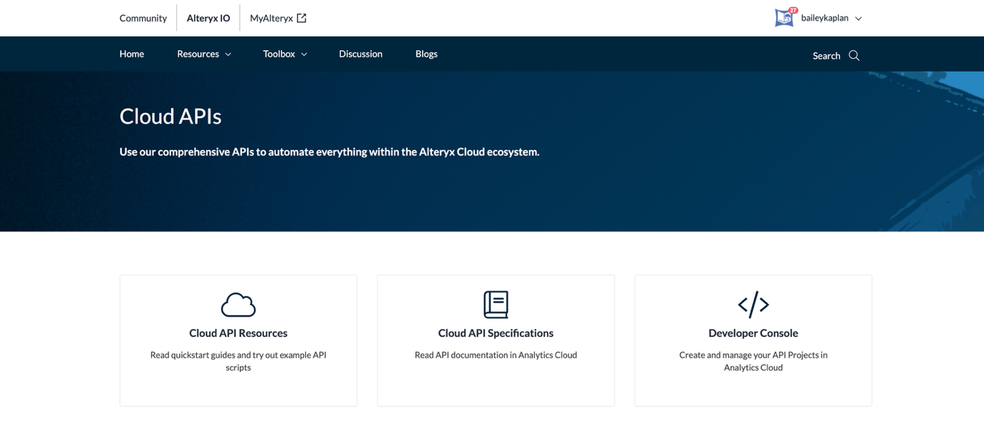Click the baileykaplan username
This screenshot has height=440, width=984.
pyautogui.click(x=825, y=18)
